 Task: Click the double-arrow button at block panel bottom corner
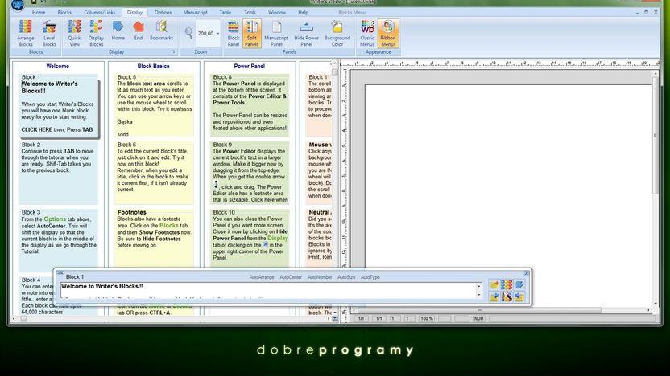(334, 318)
